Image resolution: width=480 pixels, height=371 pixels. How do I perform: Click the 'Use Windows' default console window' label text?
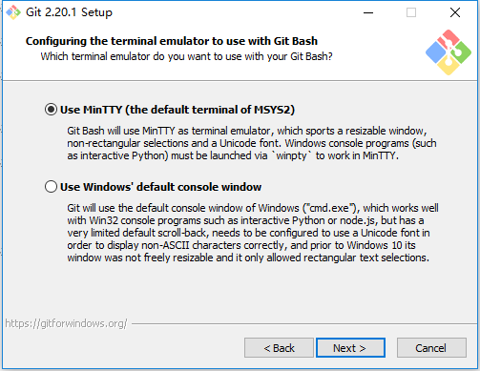160,187
